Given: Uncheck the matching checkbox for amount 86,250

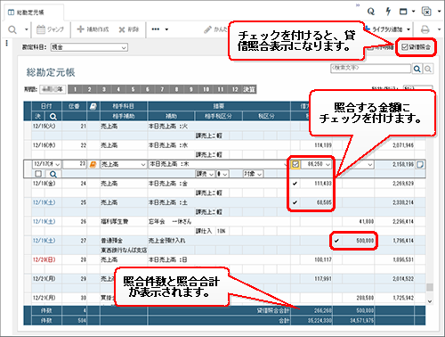Looking at the screenshot, I should (x=295, y=164).
